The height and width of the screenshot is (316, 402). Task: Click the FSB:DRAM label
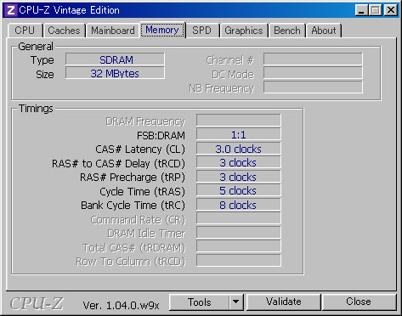pyautogui.click(x=161, y=136)
